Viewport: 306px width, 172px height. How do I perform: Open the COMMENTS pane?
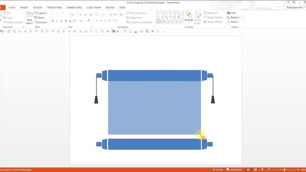[x=234, y=170]
